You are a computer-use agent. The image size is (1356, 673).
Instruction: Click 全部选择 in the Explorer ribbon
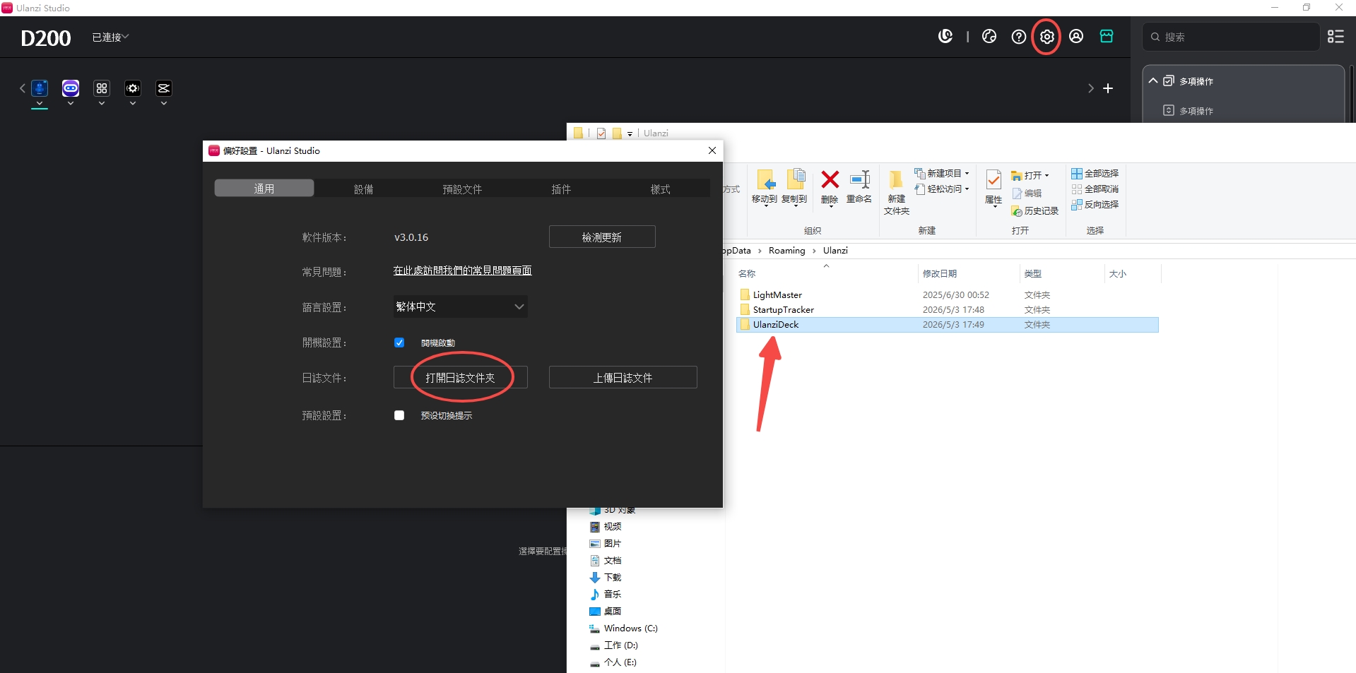(1095, 173)
